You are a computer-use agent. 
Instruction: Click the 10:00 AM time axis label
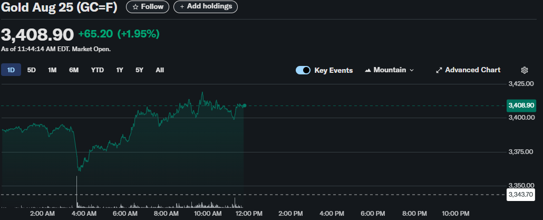point(208,214)
